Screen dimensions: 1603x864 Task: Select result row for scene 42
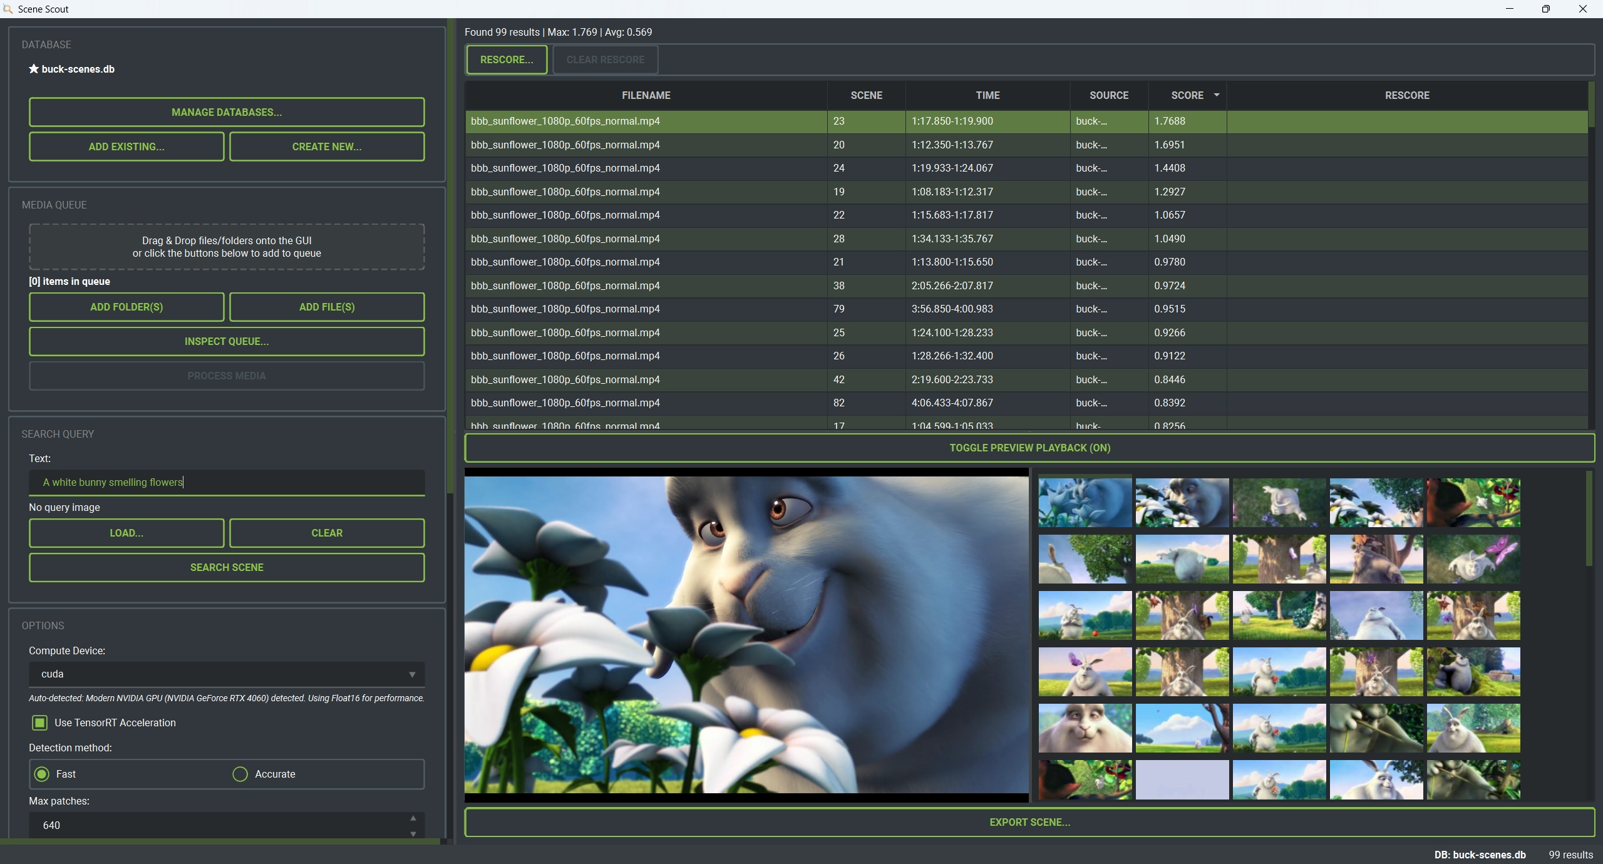(x=1027, y=379)
